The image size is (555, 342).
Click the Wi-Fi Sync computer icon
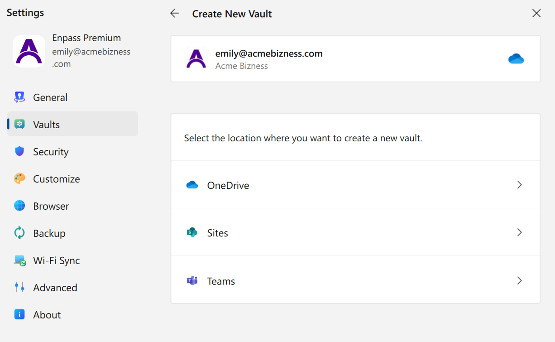pyautogui.click(x=19, y=260)
